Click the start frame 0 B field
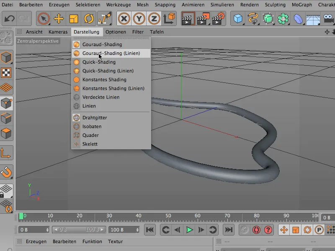This screenshot has height=251, width=335. 34,230
